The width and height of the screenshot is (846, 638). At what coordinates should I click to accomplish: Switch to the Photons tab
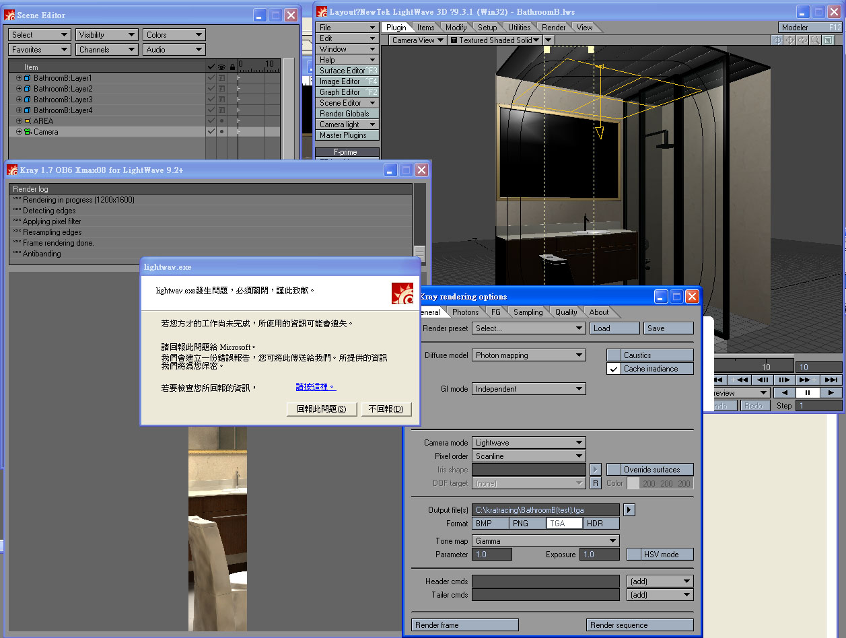tap(465, 312)
